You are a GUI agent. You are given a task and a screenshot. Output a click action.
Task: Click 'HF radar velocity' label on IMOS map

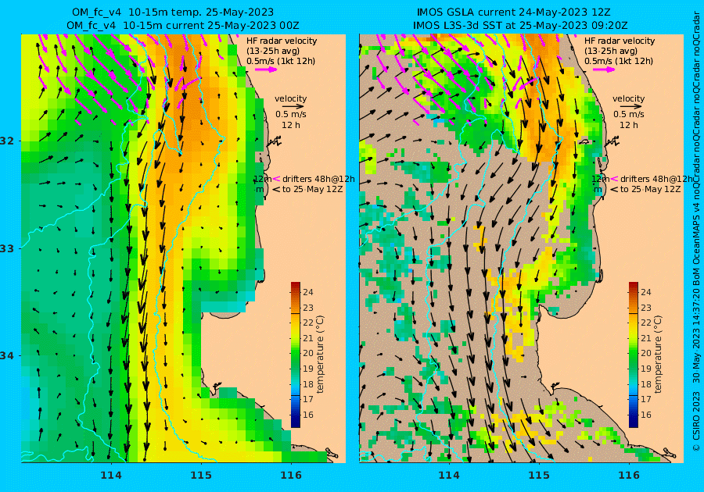pos(620,41)
